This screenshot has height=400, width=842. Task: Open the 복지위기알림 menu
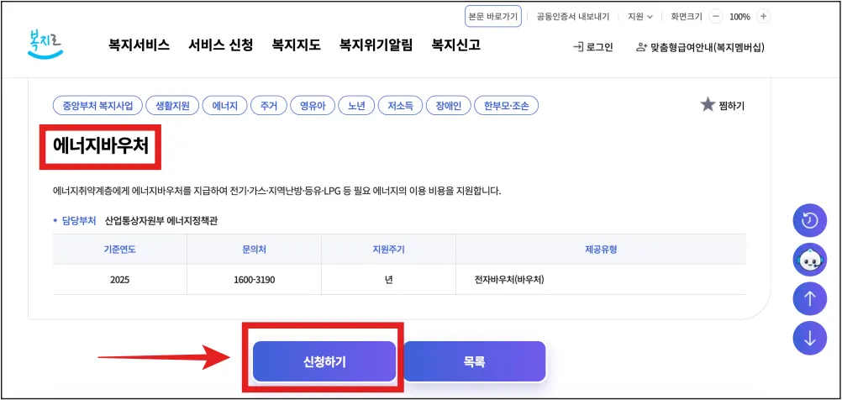376,45
